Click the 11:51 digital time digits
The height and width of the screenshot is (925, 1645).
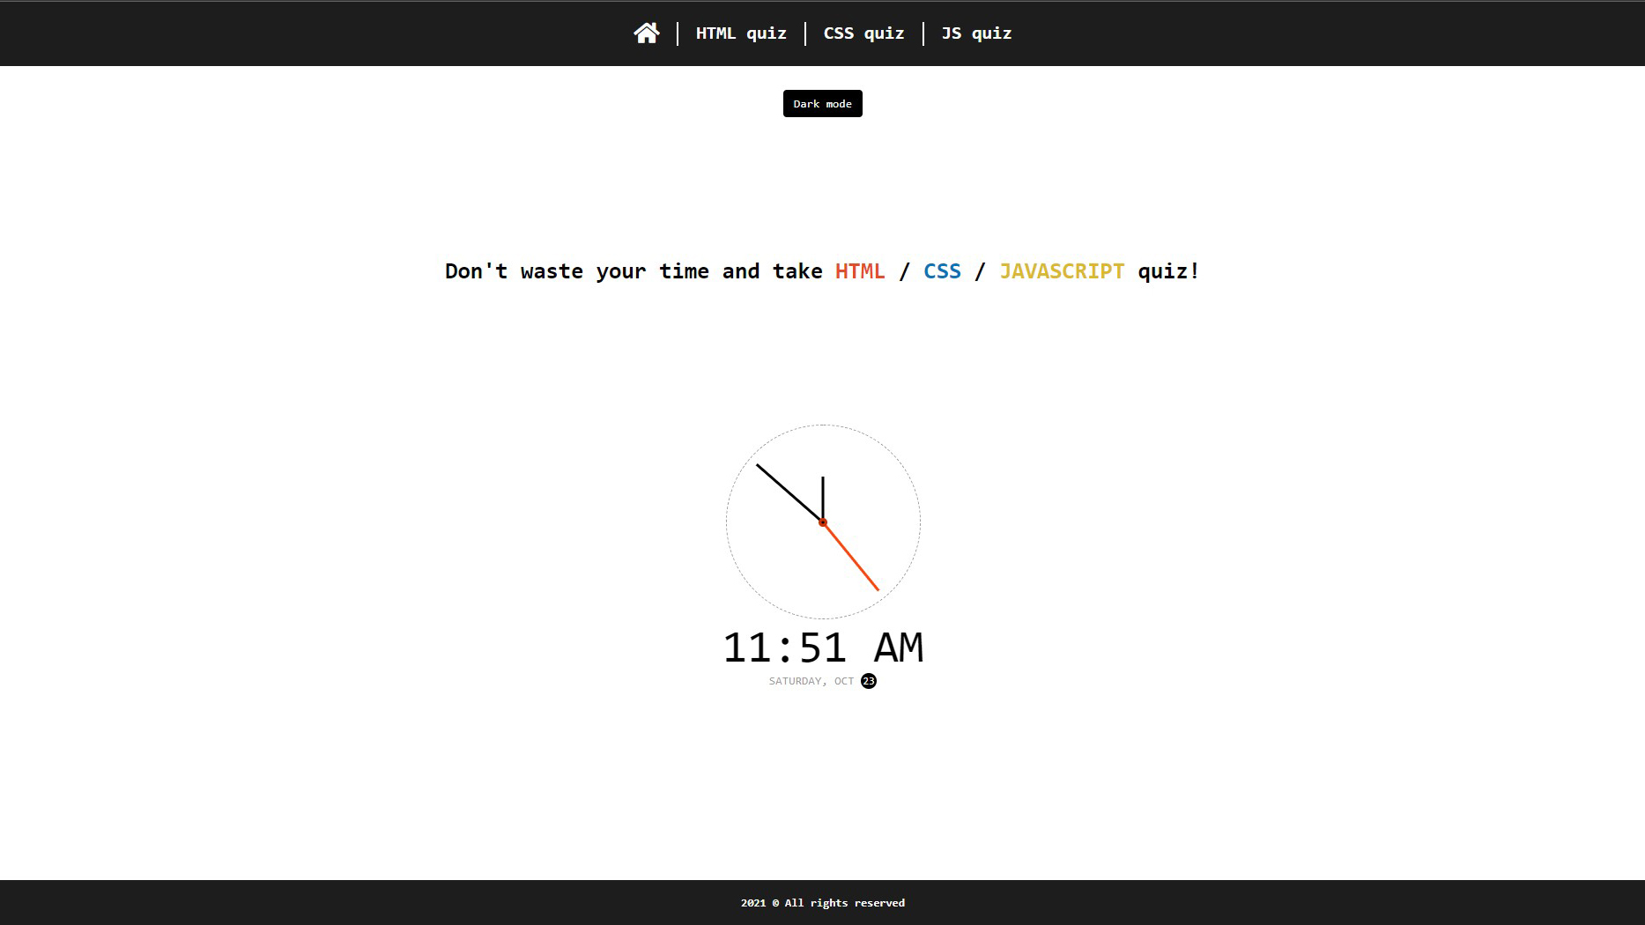pyautogui.click(x=784, y=648)
